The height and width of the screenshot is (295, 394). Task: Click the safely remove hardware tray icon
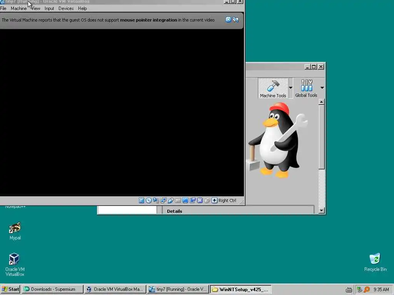tap(359, 290)
